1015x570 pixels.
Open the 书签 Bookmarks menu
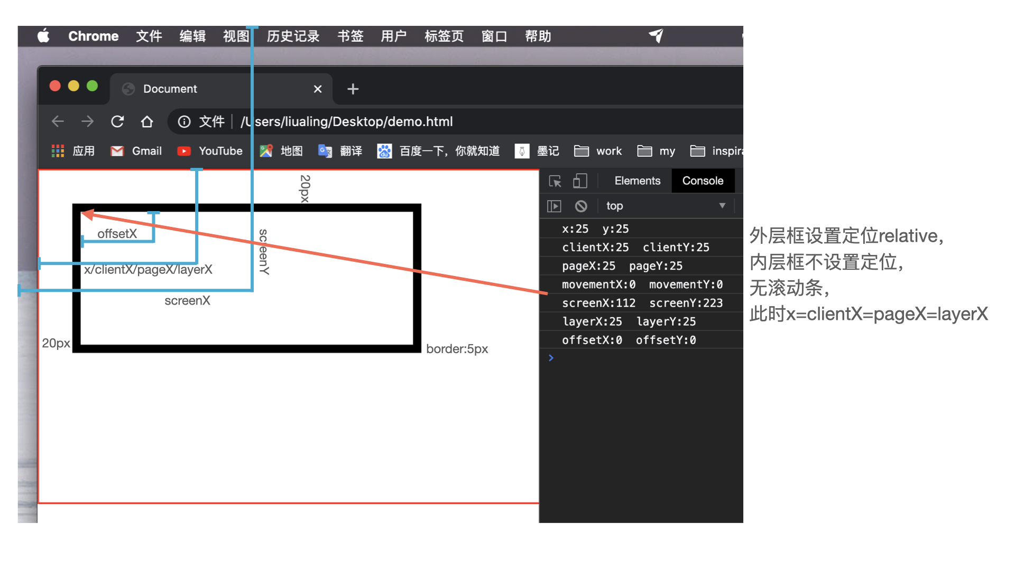click(x=350, y=36)
